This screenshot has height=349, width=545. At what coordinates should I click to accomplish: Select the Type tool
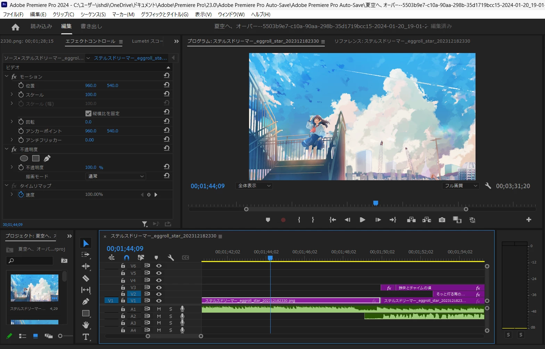[x=86, y=337]
